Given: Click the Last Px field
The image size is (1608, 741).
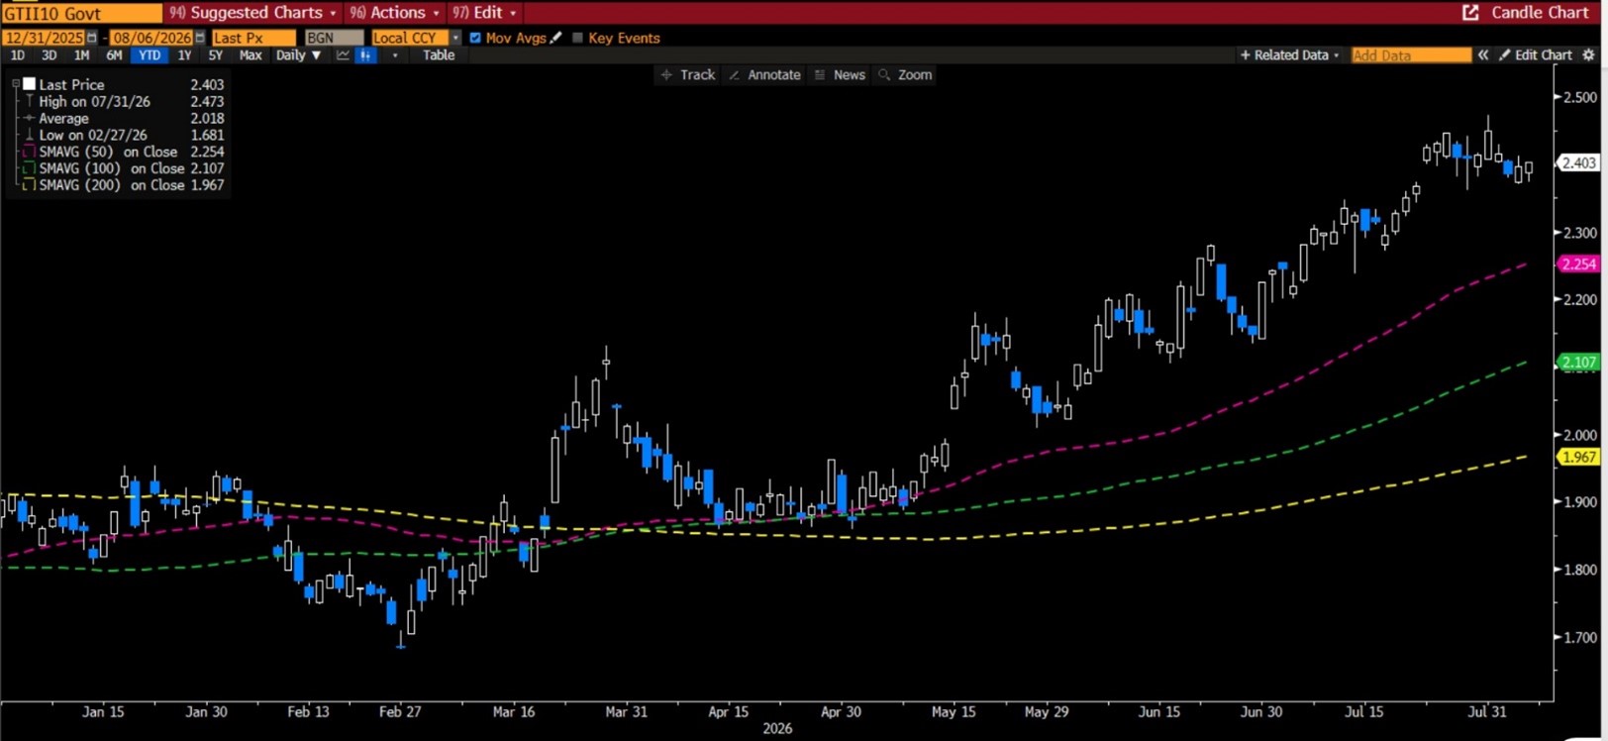Looking at the screenshot, I should (x=252, y=38).
